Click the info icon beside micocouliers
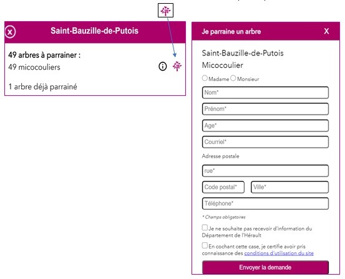Viewport: 345px width, 279px height. pyautogui.click(x=163, y=66)
